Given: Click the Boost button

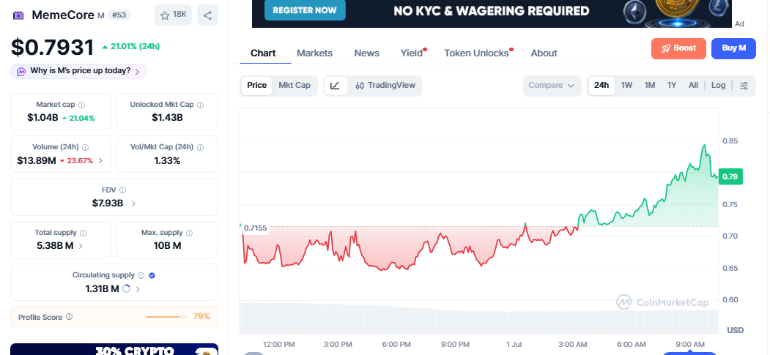Looking at the screenshot, I should (678, 48).
